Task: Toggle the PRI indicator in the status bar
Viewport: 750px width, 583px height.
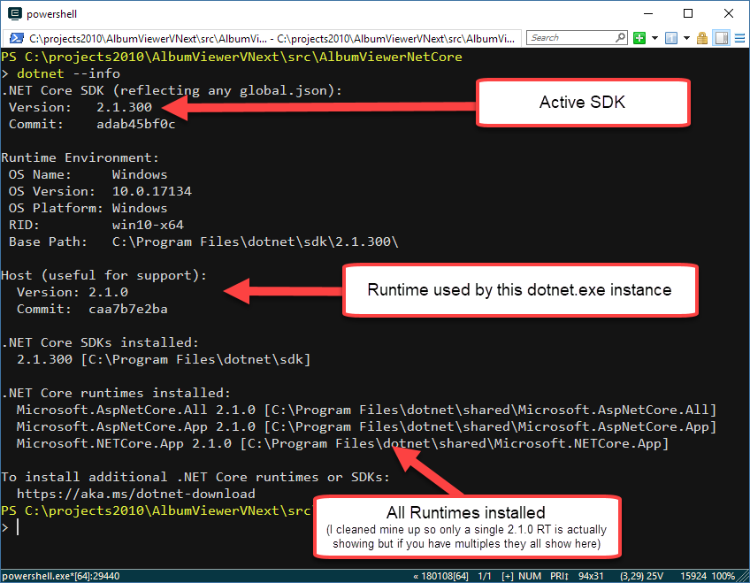Action: (x=557, y=577)
